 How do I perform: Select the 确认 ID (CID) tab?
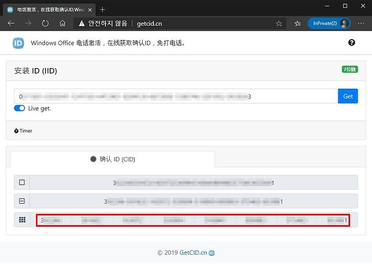click(113, 159)
